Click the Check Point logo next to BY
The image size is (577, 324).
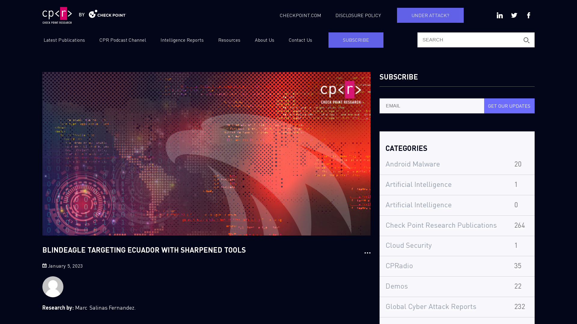107,15
